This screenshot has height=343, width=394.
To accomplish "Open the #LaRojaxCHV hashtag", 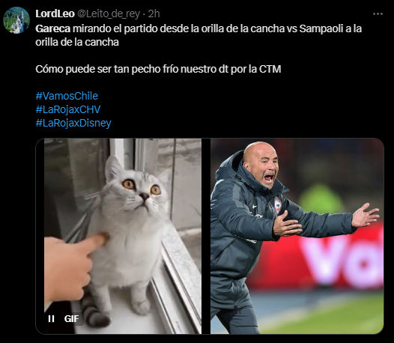I will 68,109.
